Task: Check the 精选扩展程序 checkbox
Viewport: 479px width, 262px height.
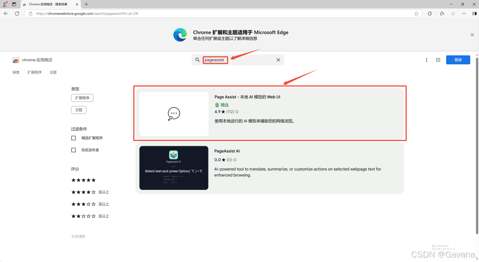Action: point(73,138)
